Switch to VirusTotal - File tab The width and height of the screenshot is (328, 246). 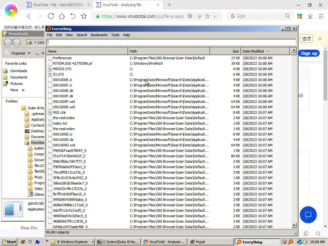click(x=59, y=4)
